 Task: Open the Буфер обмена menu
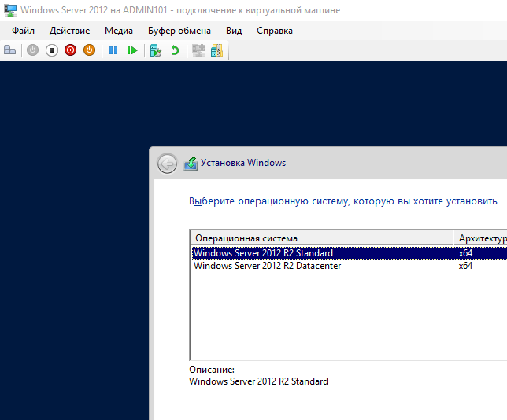pos(179,31)
